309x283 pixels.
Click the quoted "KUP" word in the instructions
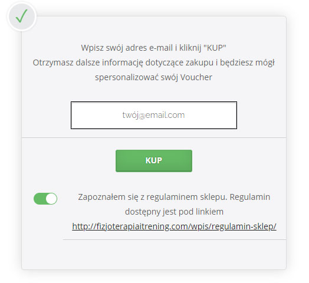coord(215,48)
